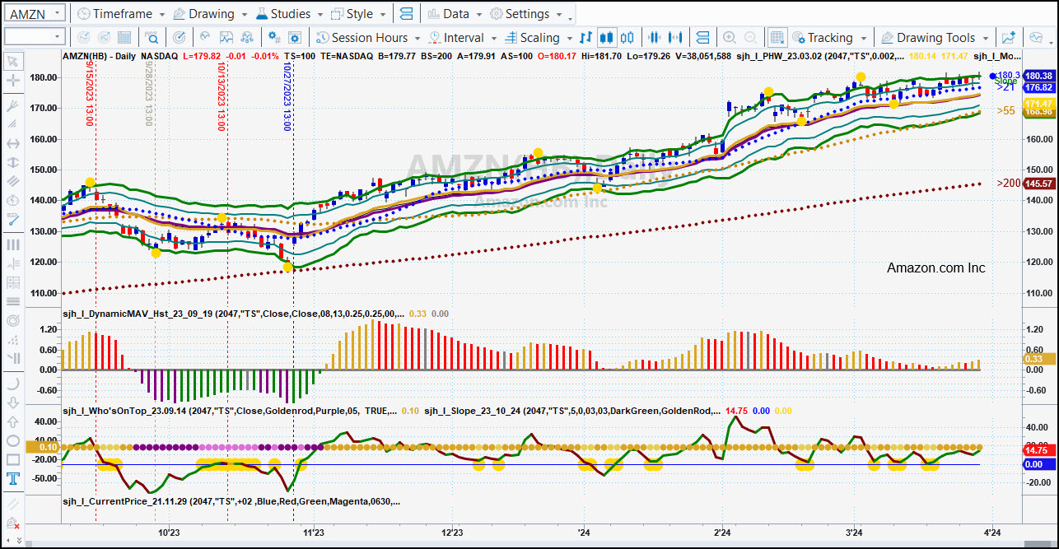Open the Timeframe menu
The image size is (1059, 549).
click(120, 14)
